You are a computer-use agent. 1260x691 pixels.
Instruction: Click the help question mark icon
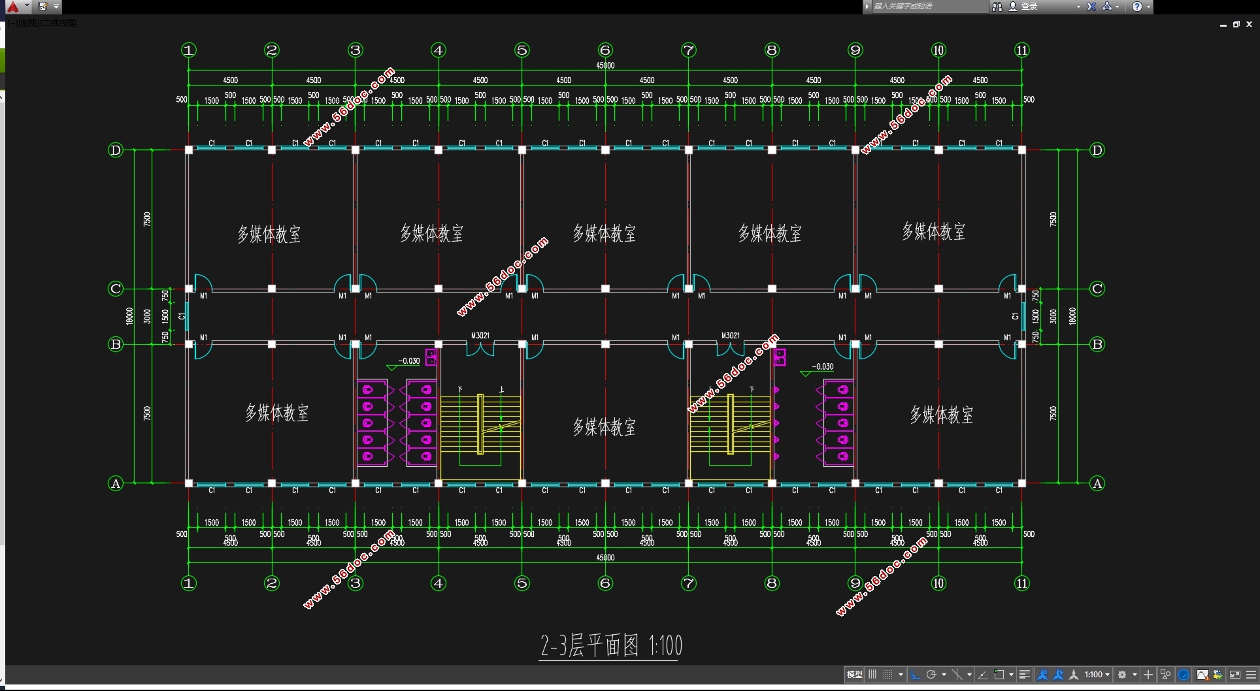point(1137,7)
